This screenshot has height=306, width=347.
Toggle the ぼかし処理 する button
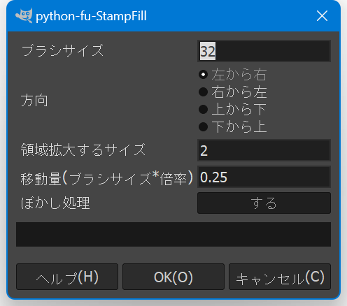click(264, 203)
